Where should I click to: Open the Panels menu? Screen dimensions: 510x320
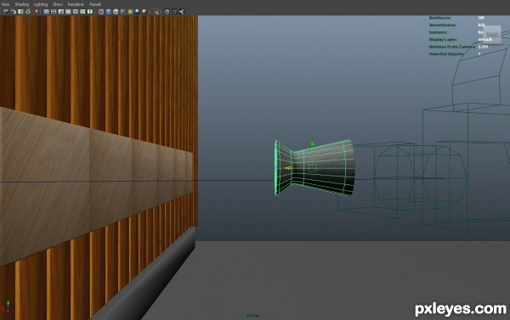pos(95,4)
